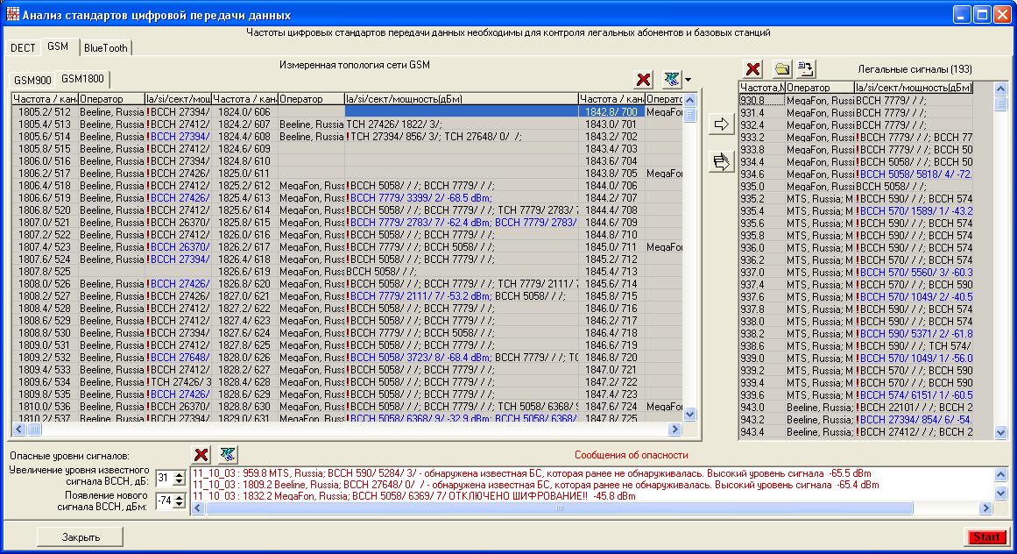
Task: Click cell '1843.8/ 705'
Action: coord(611,174)
